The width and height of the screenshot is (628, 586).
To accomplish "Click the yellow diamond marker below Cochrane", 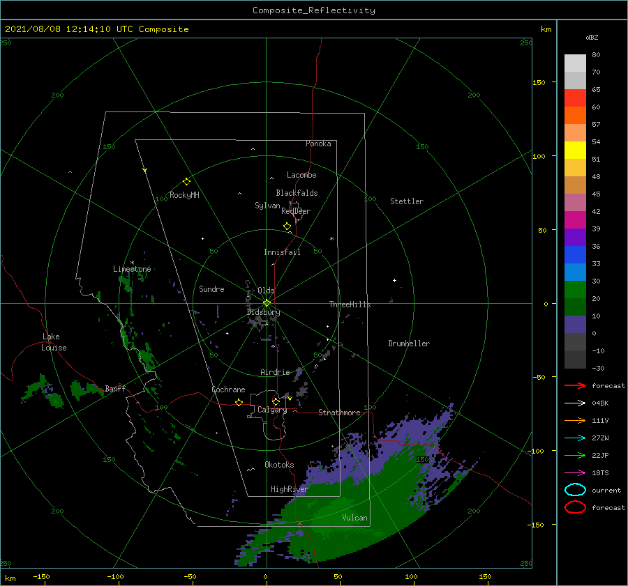I will tap(239, 402).
